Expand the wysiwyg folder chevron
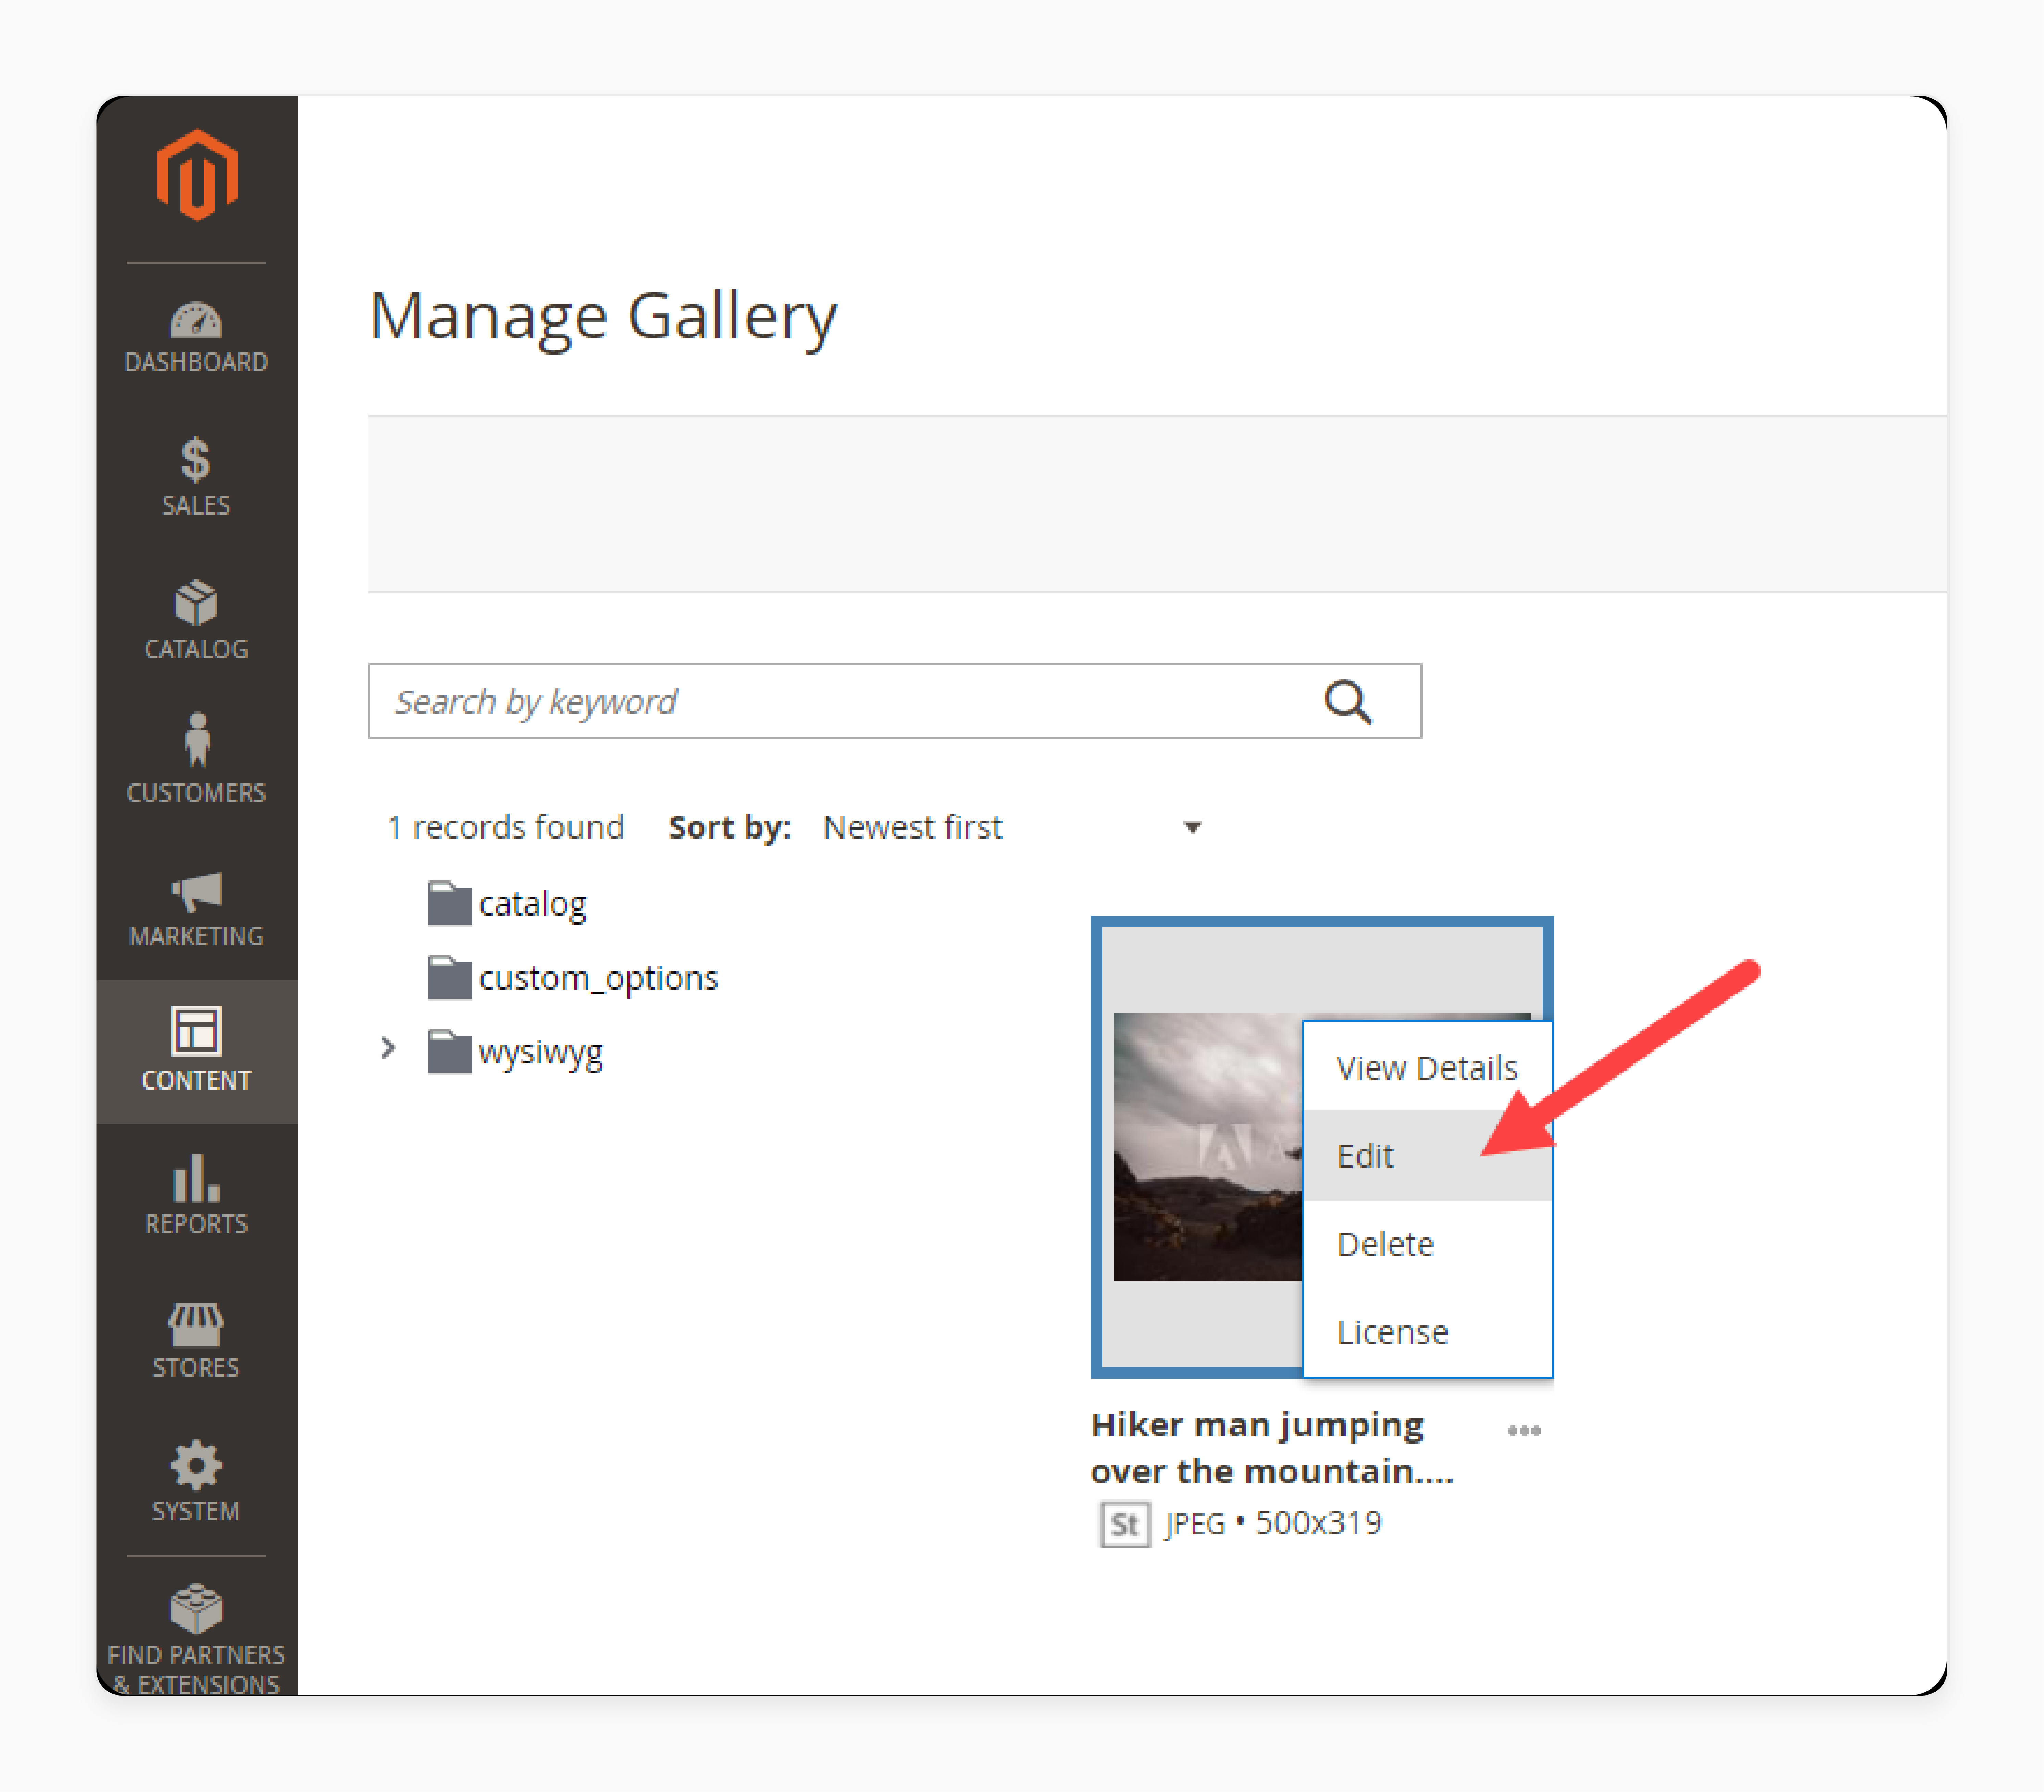The width and height of the screenshot is (2044, 1792). point(388,1048)
